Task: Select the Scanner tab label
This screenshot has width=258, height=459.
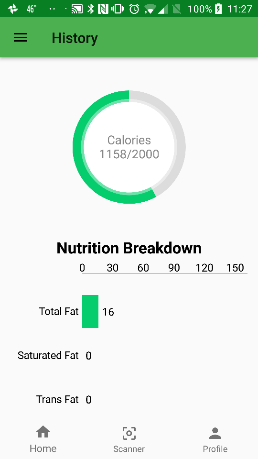Action: tap(129, 449)
